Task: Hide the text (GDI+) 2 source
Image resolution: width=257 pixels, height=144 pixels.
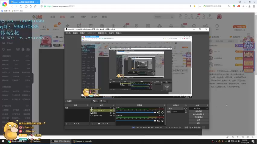Action: [111, 110]
